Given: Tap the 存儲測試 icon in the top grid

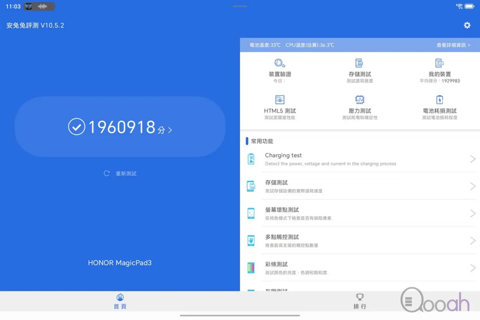Looking at the screenshot, I should point(359,63).
